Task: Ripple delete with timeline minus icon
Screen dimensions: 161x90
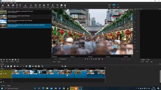Action: (x=18, y=66)
